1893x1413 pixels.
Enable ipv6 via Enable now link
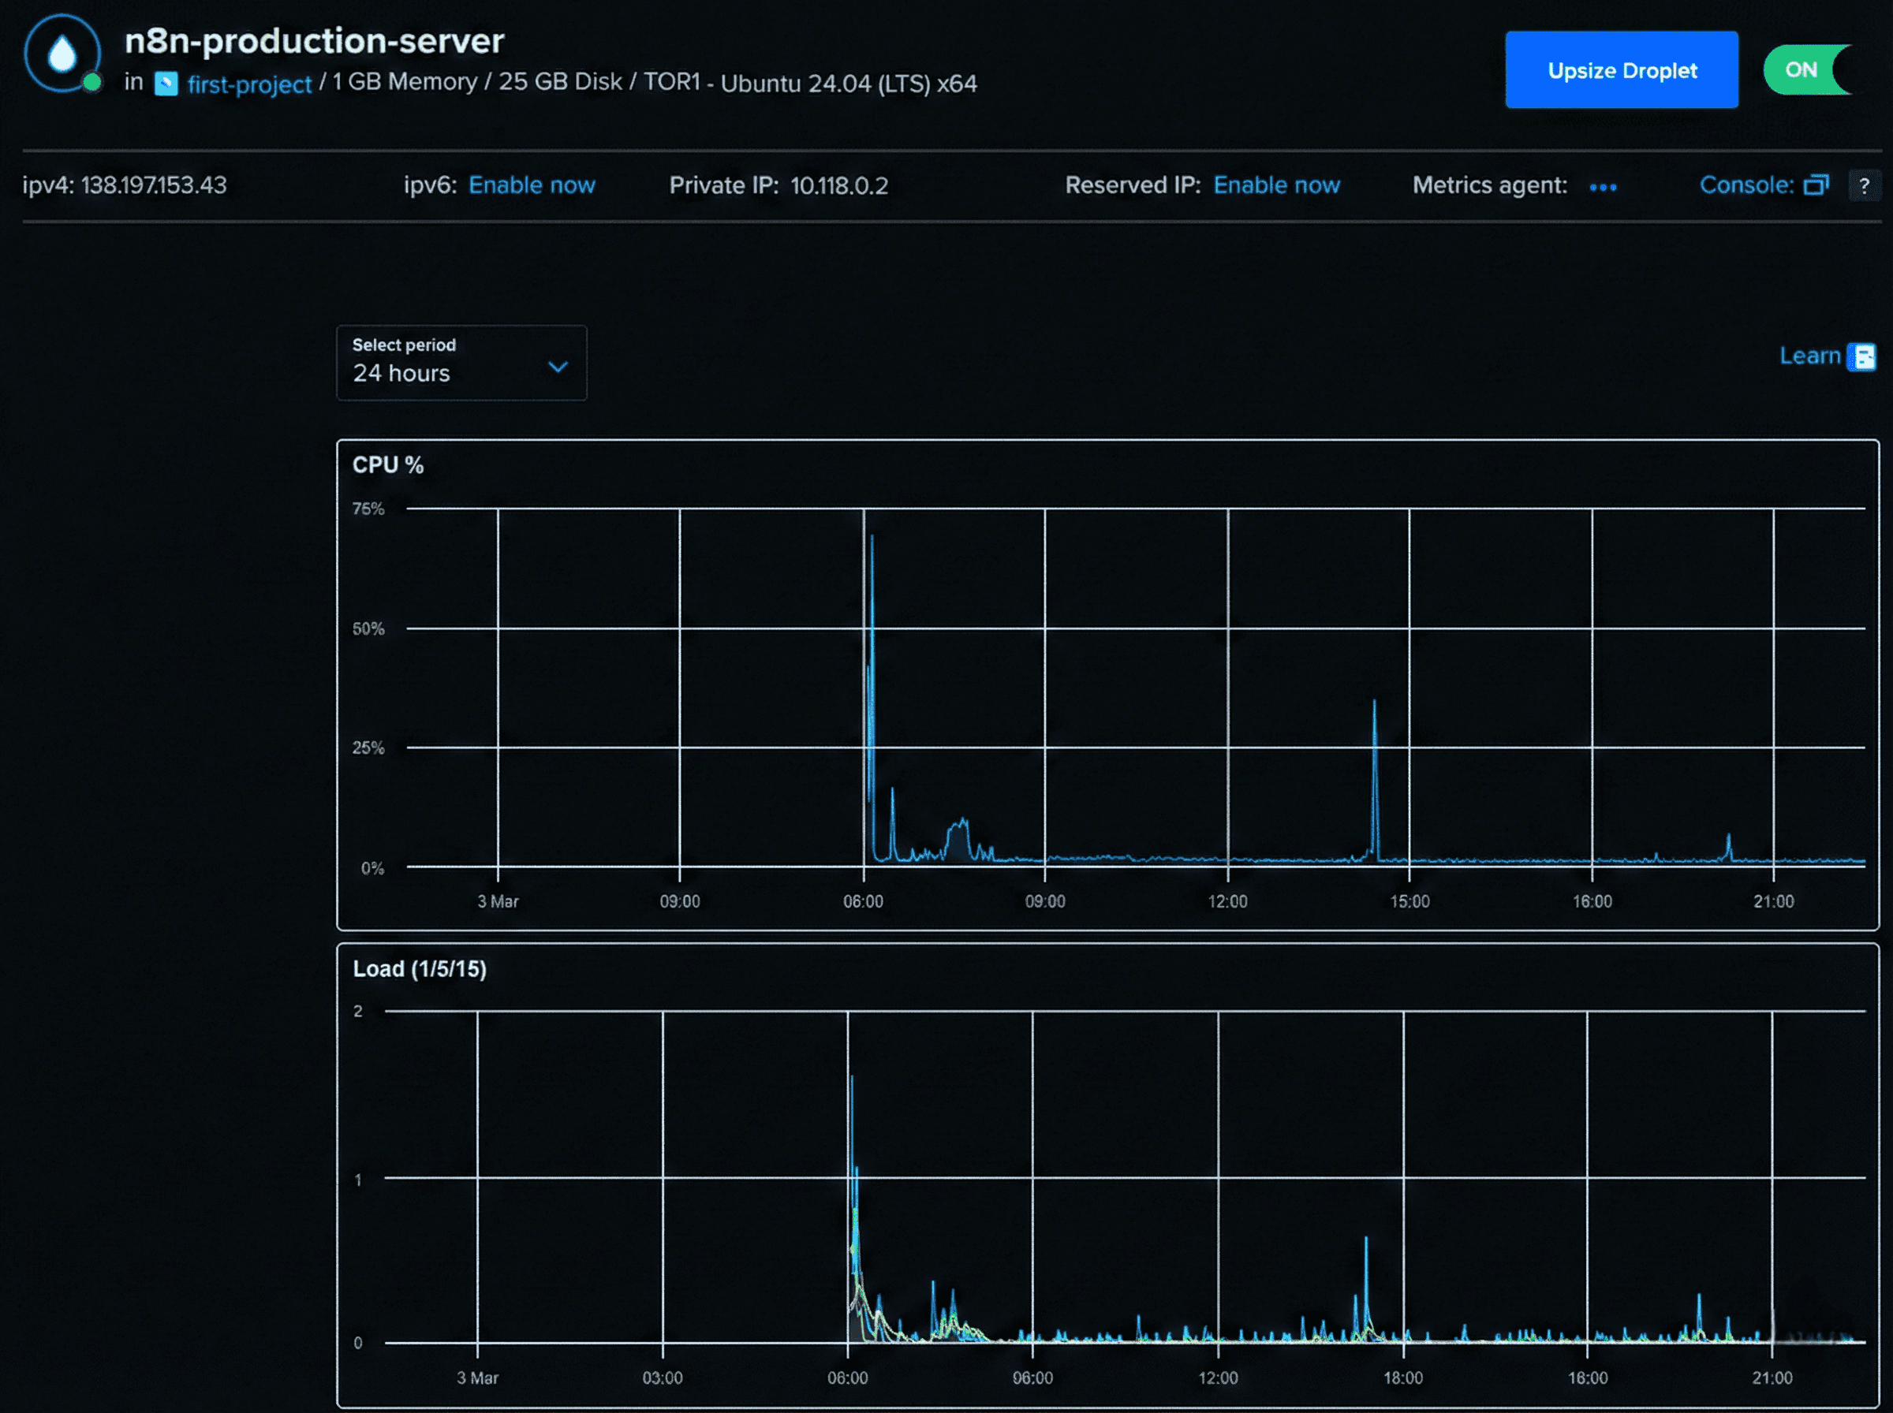point(531,185)
